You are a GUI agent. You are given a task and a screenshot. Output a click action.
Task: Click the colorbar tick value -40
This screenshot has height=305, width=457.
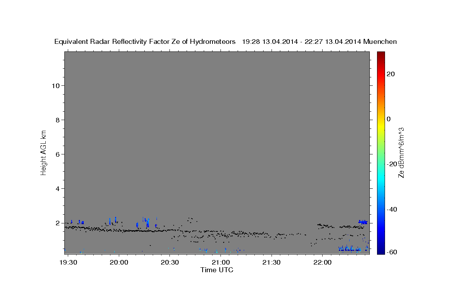click(x=392, y=209)
